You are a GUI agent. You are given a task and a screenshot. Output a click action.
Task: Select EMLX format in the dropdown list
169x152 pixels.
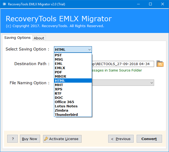coord(73,68)
